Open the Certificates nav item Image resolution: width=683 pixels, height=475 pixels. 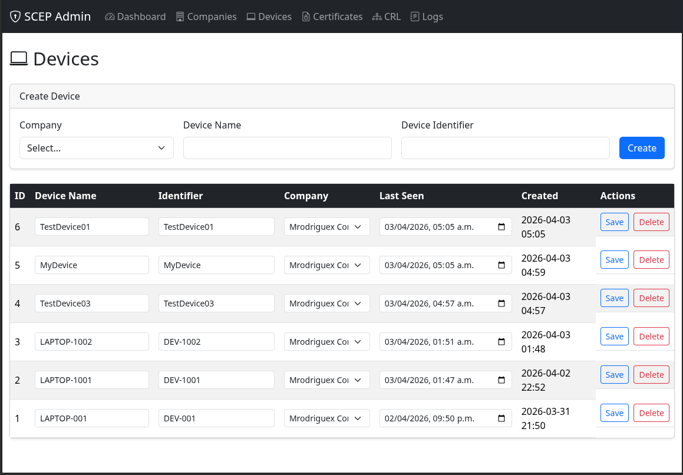332,17
